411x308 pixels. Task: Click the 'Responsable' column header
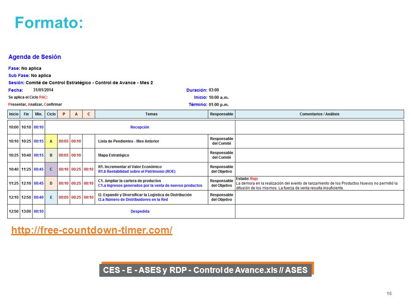[221, 114]
